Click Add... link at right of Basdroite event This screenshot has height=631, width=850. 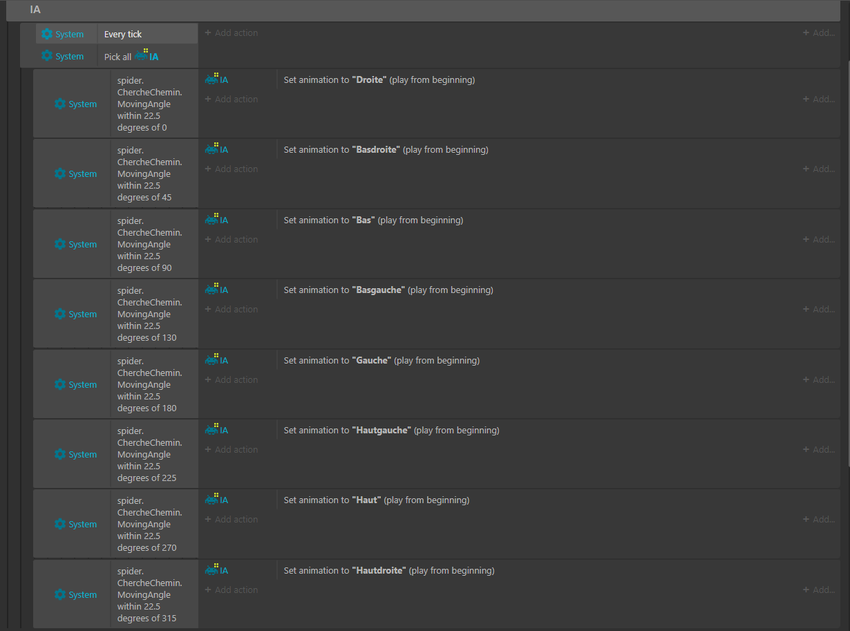(818, 169)
